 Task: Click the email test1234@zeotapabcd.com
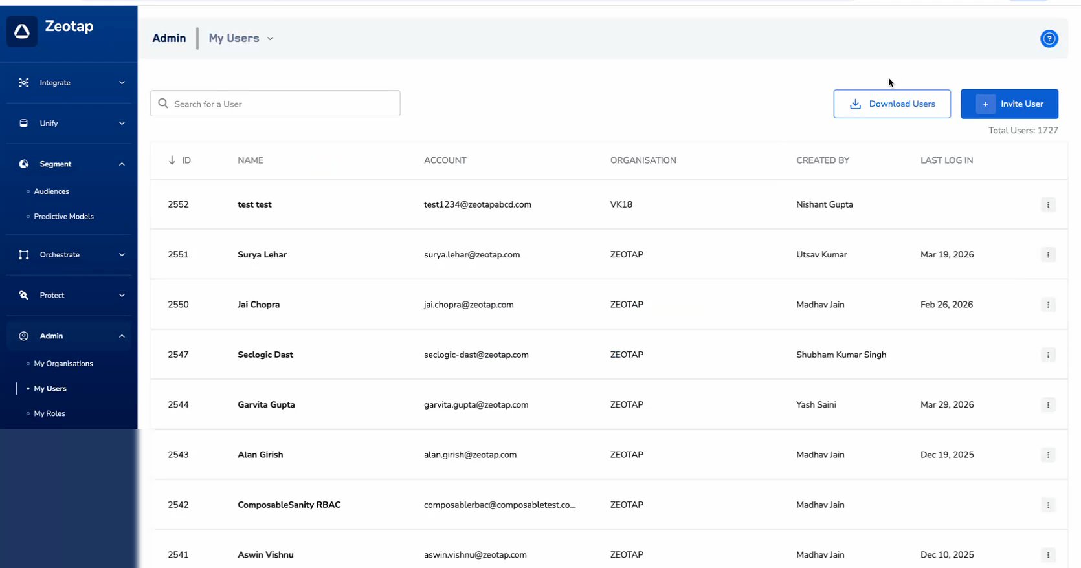[x=478, y=204]
